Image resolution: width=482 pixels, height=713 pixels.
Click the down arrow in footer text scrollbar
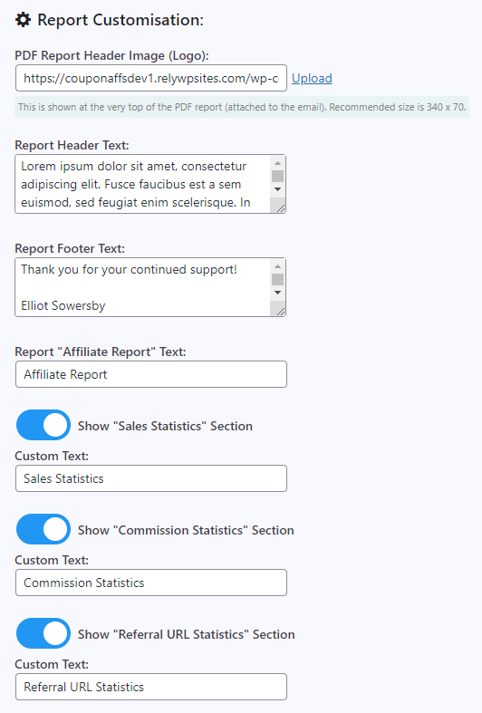pos(277,293)
